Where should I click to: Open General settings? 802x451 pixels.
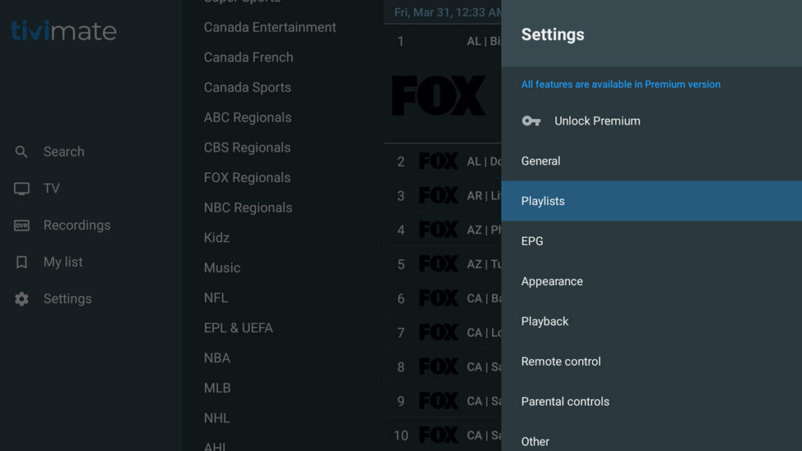click(540, 161)
